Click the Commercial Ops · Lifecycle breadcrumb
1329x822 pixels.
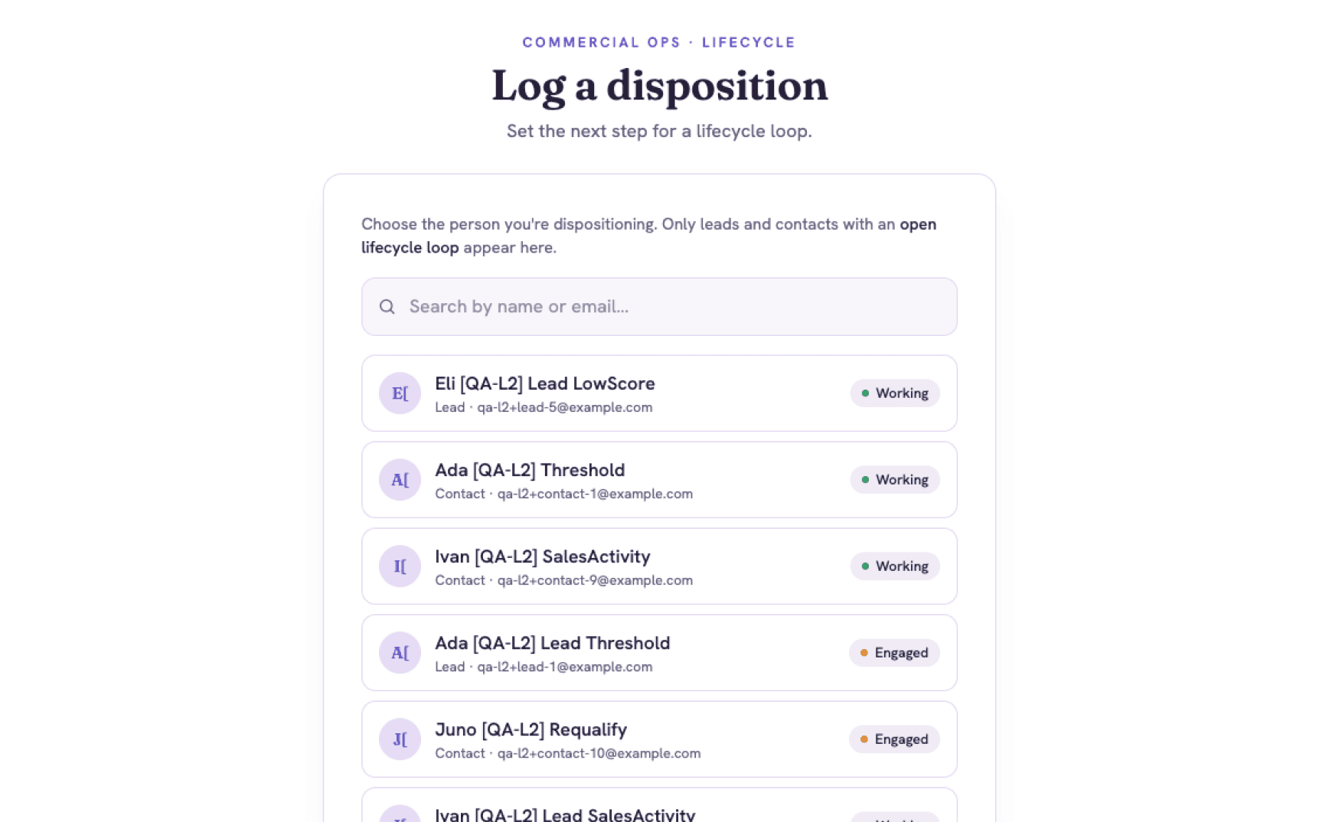(659, 42)
